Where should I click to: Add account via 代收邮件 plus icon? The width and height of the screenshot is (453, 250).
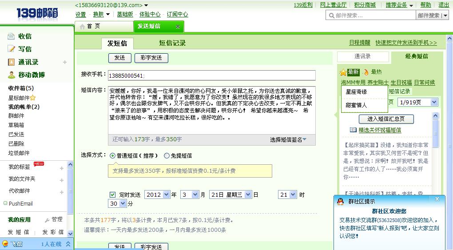click(62, 192)
